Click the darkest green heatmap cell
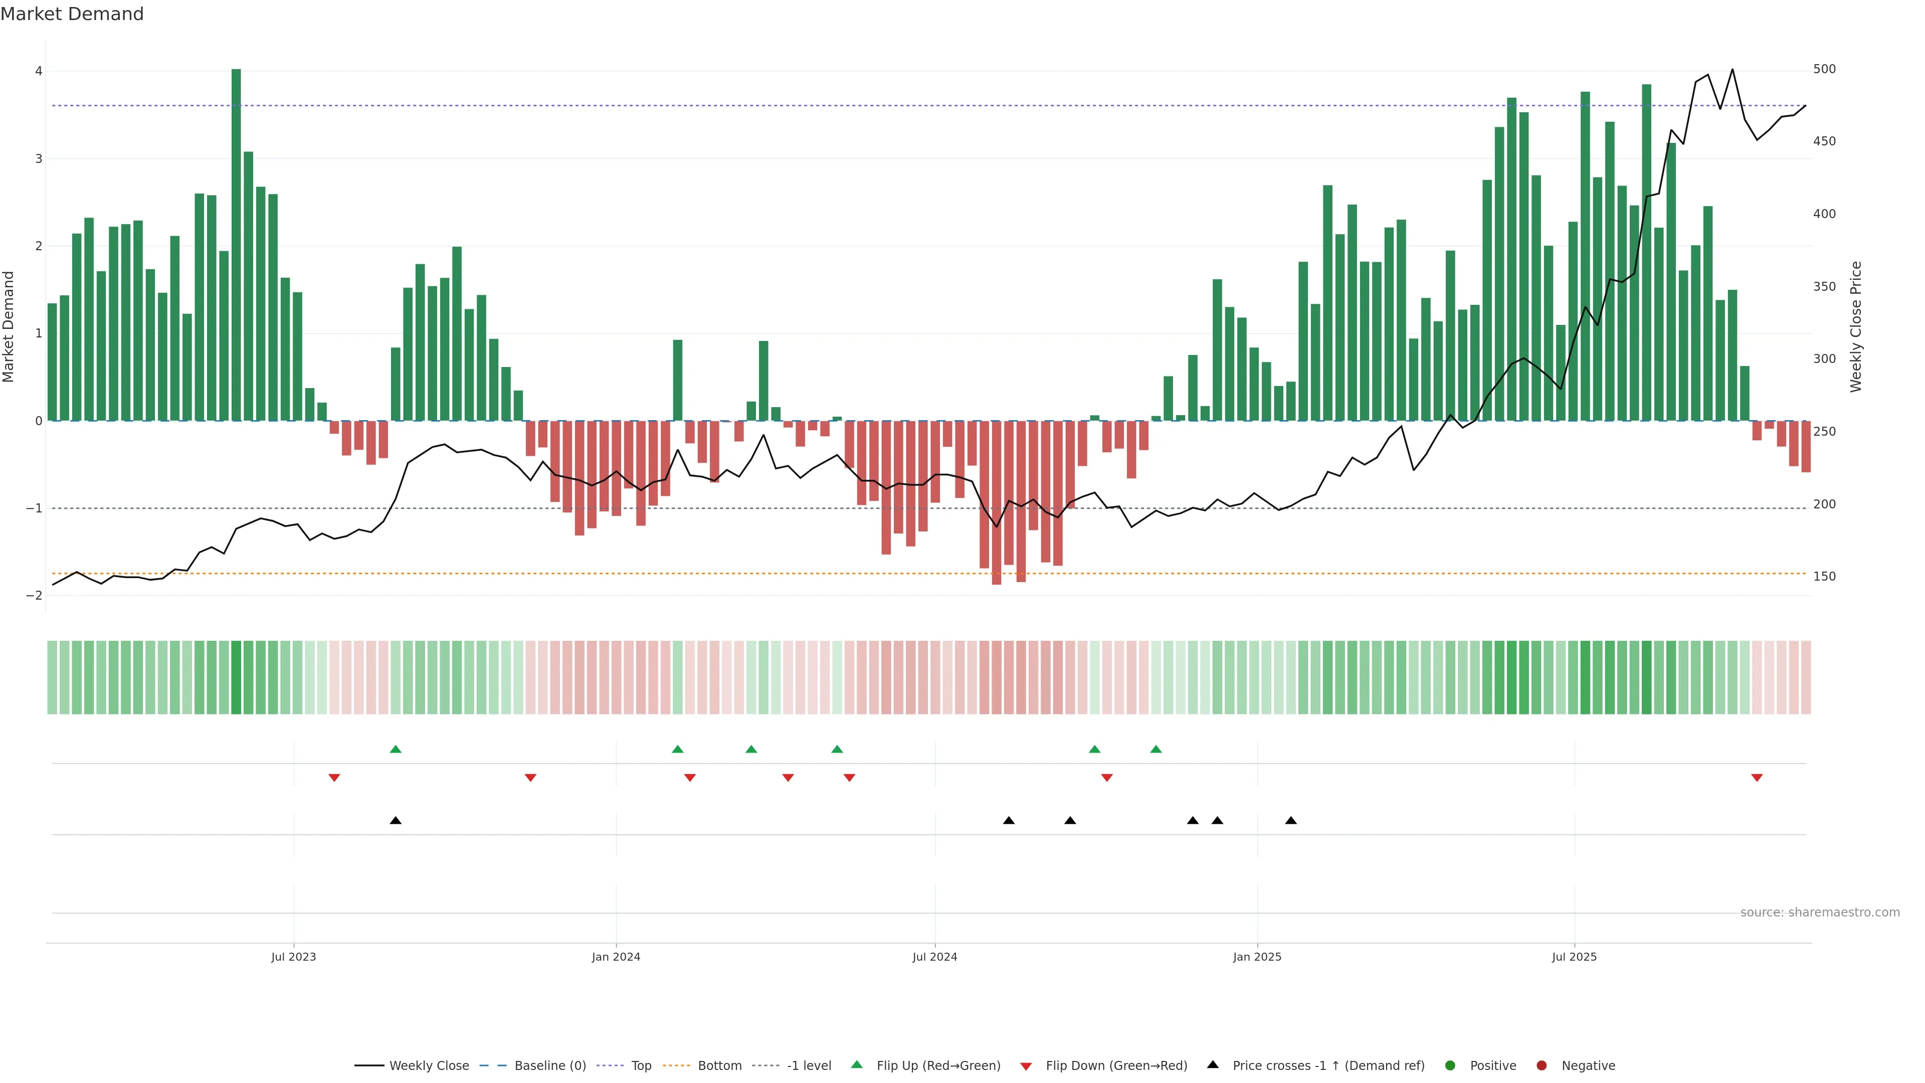The width and height of the screenshot is (1925, 1083). coord(236,676)
